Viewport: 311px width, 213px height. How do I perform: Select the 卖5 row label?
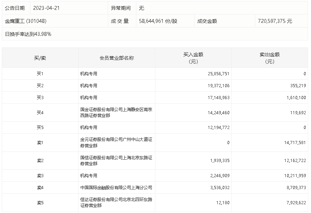[40, 203]
